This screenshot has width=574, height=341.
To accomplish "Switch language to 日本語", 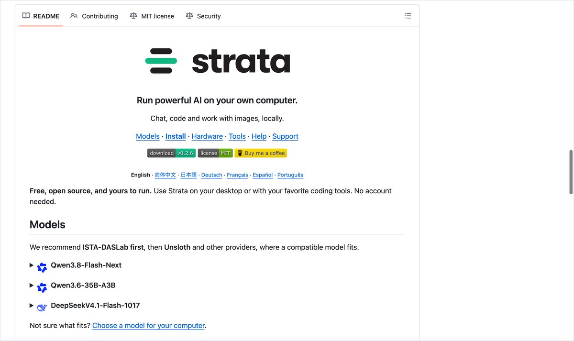I will [x=188, y=175].
